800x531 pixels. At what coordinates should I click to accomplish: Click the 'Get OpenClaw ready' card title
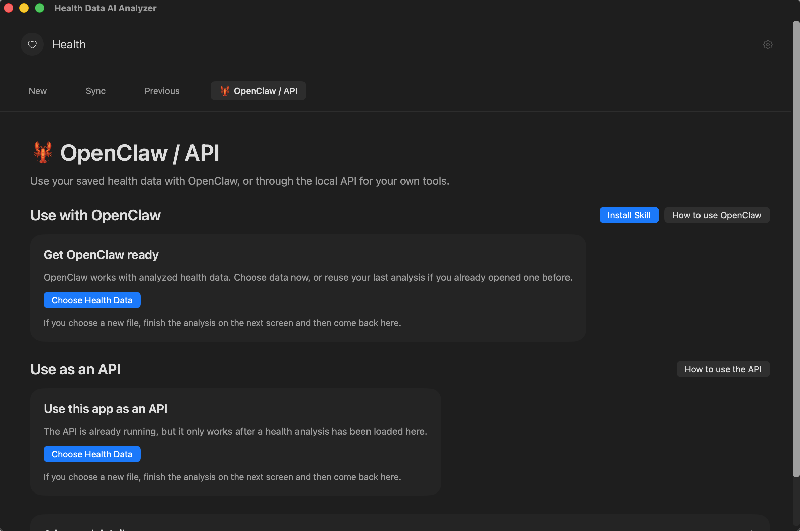point(101,255)
